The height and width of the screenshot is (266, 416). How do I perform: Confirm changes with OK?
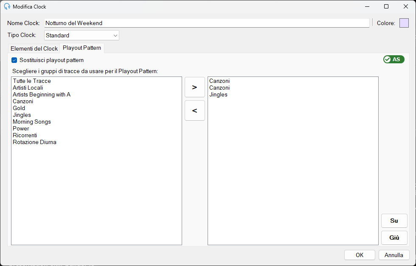tap(360, 255)
